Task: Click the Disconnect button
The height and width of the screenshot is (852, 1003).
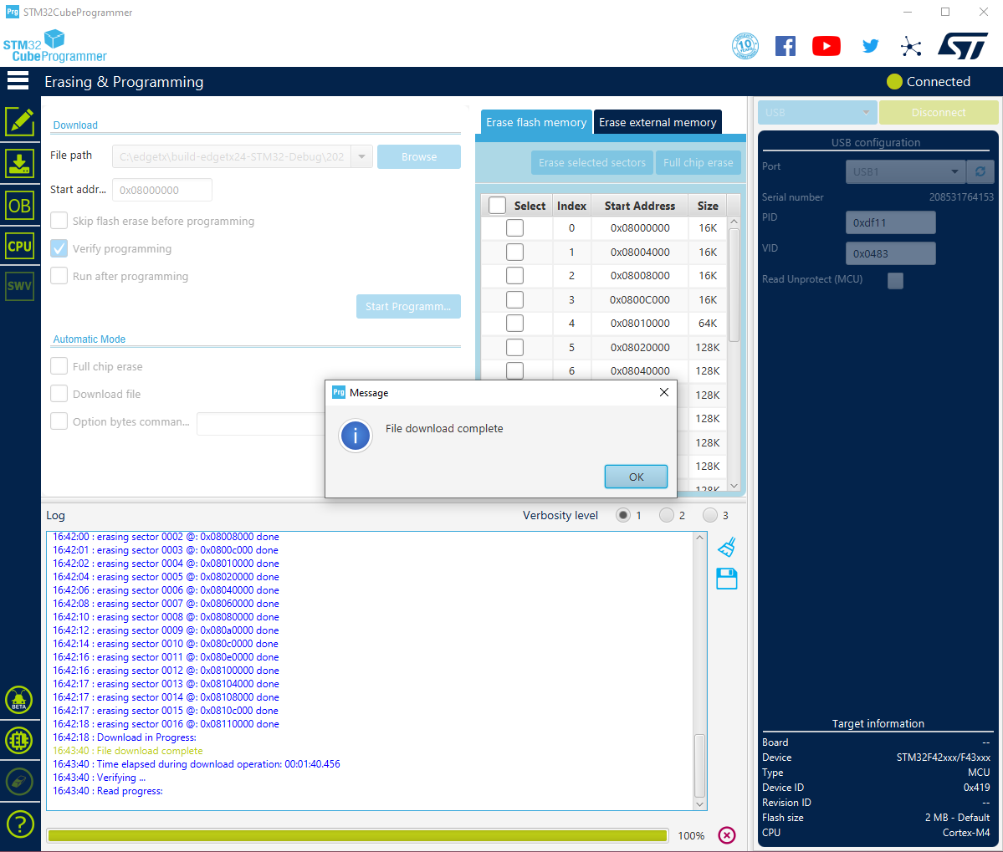Action: [938, 112]
